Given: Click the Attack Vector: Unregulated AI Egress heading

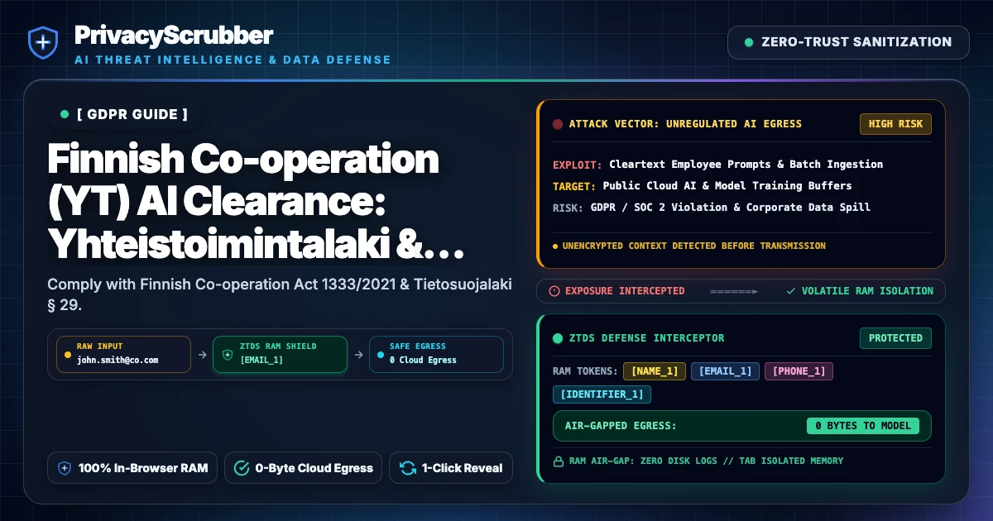Looking at the screenshot, I should [685, 124].
